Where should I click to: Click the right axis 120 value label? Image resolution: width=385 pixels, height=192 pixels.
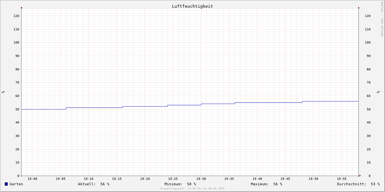coord(368,16)
